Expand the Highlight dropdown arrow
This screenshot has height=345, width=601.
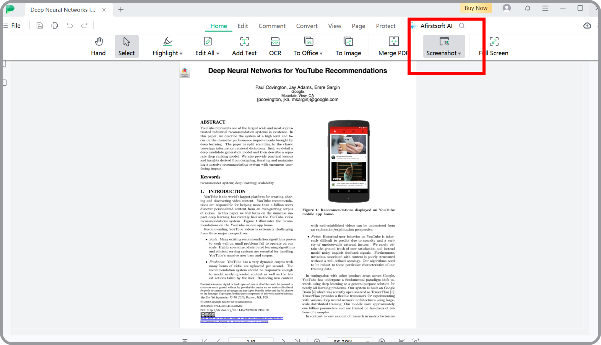(181, 53)
